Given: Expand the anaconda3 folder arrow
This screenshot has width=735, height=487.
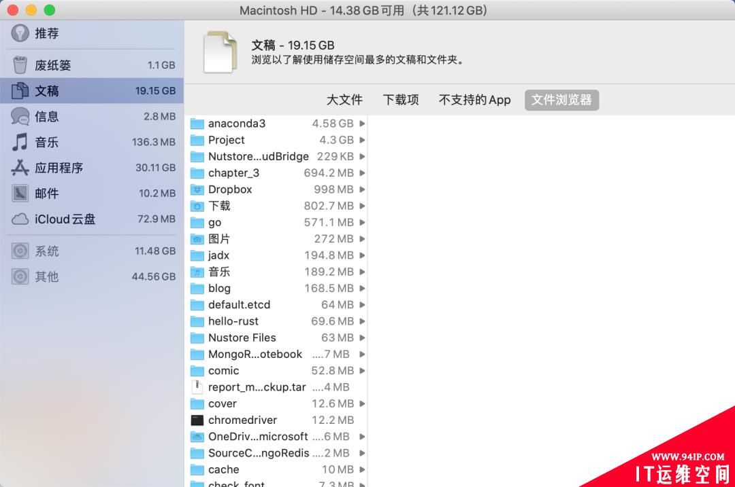Looking at the screenshot, I should coord(362,124).
